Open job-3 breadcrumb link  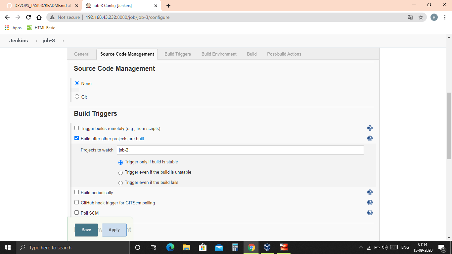click(49, 41)
